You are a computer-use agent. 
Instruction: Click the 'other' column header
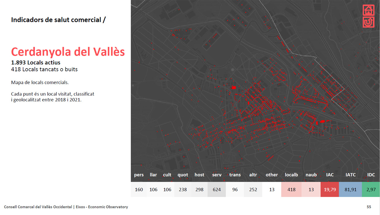pyautogui.click(x=272, y=175)
